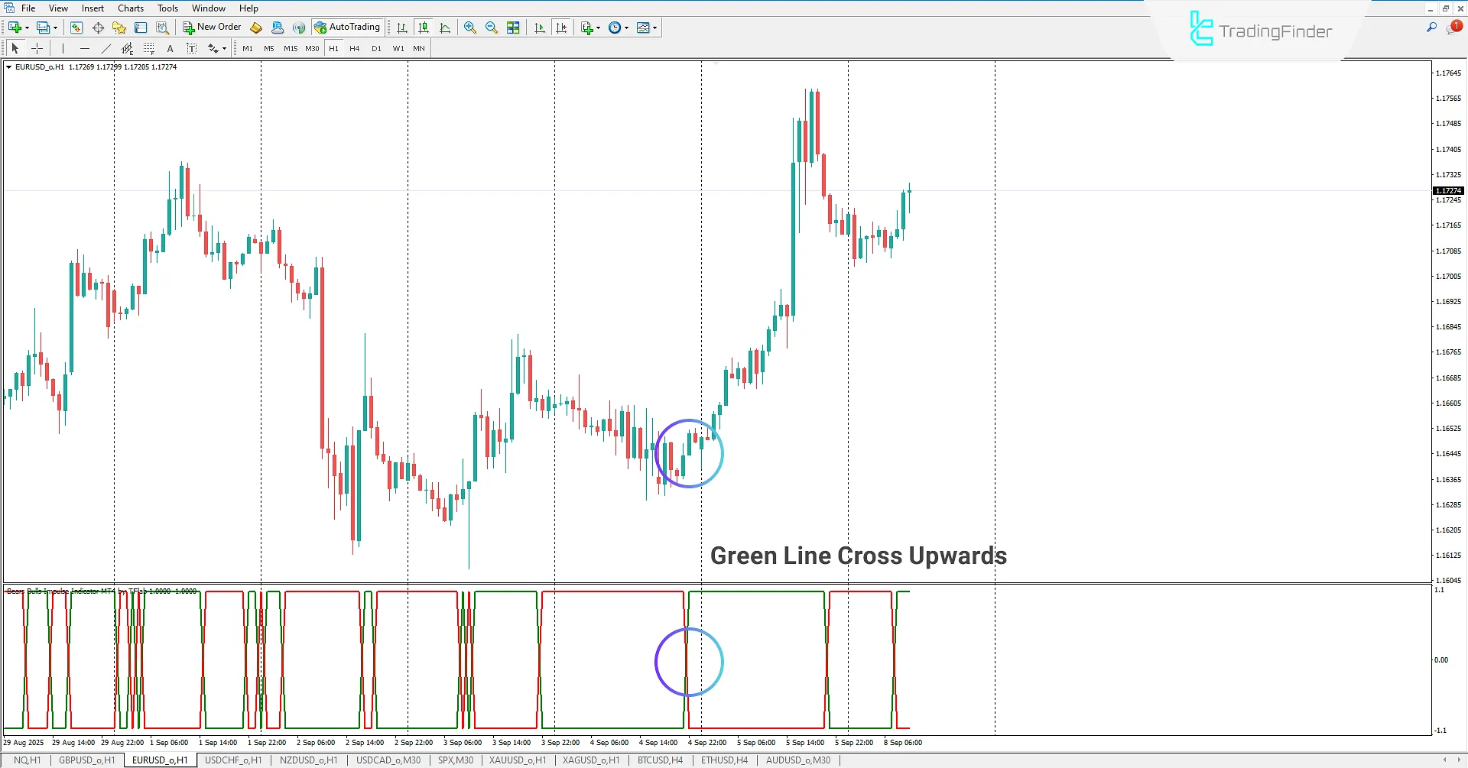This screenshot has height=768, width=1468.
Task: Zoom out of the chart
Action: click(x=491, y=28)
